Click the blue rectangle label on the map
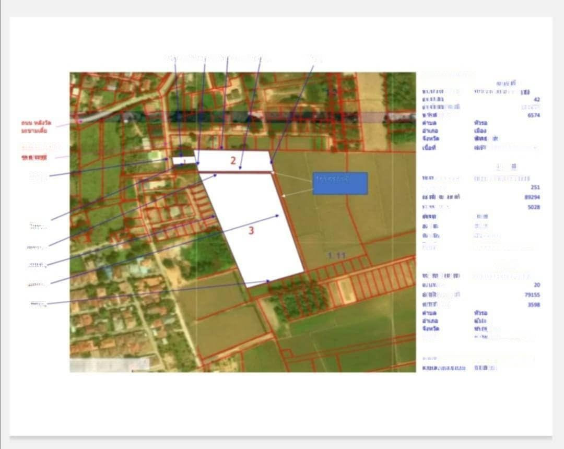564x449 pixels. coord(340,183)
